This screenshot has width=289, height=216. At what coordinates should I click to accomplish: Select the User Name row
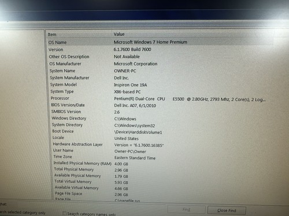[63, 150]
